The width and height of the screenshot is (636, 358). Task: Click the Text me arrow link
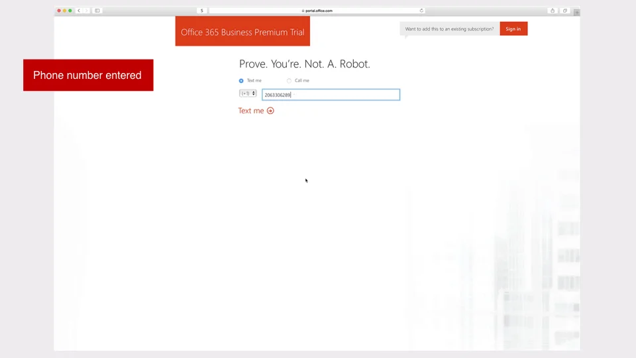(x=256, y=111)
